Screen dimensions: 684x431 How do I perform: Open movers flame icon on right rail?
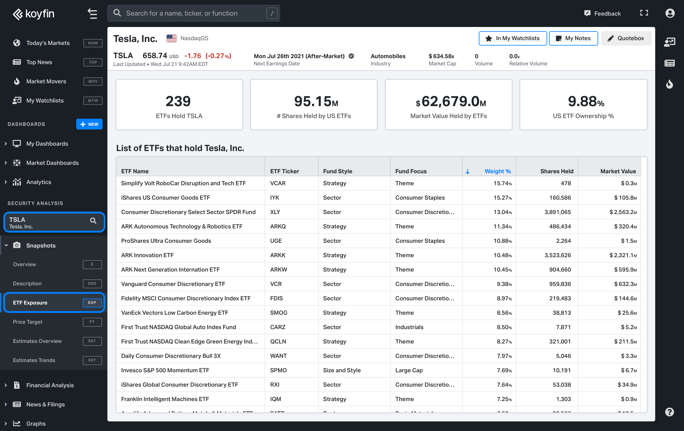[670, 84]
